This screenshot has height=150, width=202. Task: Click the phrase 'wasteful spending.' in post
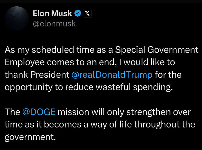(134, 87)
